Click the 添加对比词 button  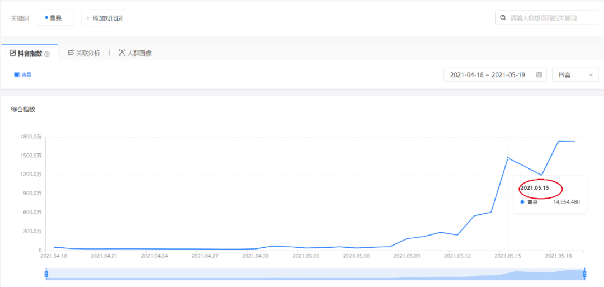point(104,18)
